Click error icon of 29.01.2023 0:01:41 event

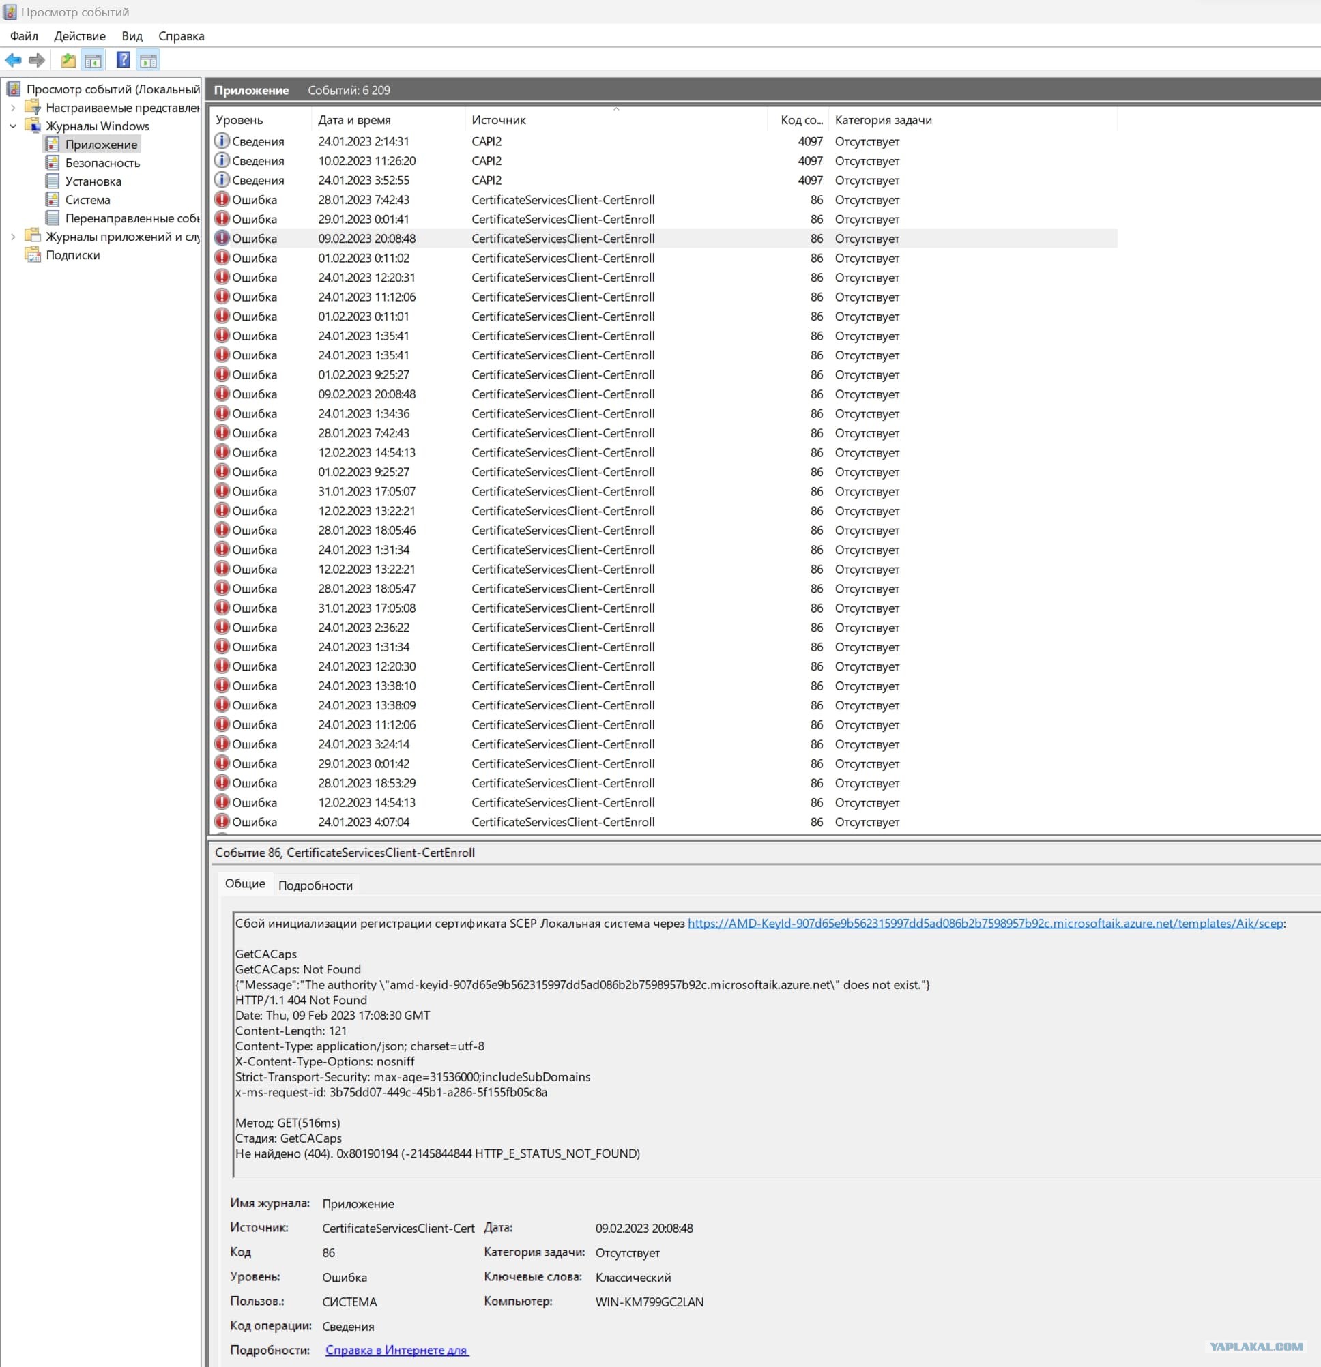tap(222, 218)
